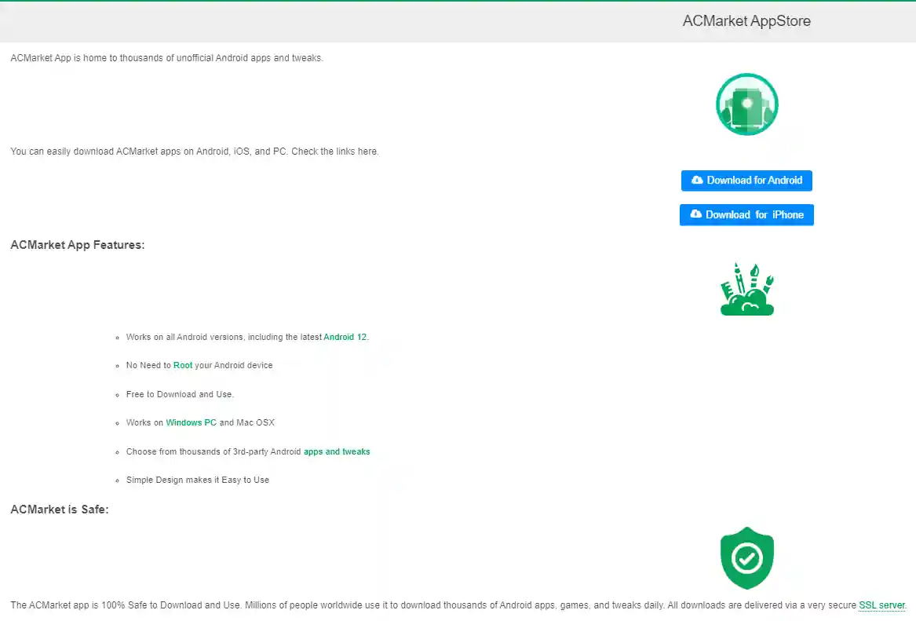
Task: Click the cloud icon in Download for iPhone
Action: 695,214
